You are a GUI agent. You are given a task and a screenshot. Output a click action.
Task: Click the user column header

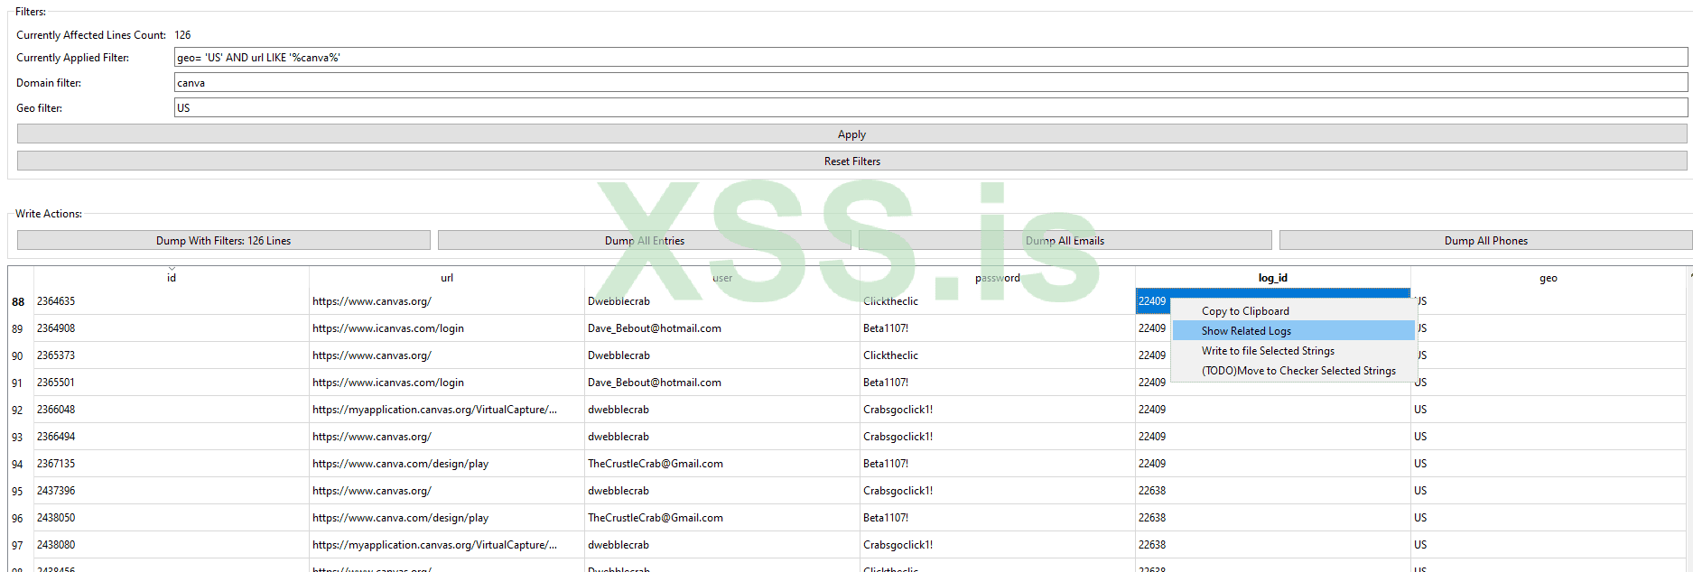pos(722,277)
